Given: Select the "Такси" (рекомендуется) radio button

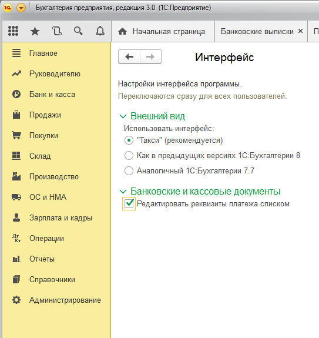Looking at the screenshot, I should click(x=129, y=140).
